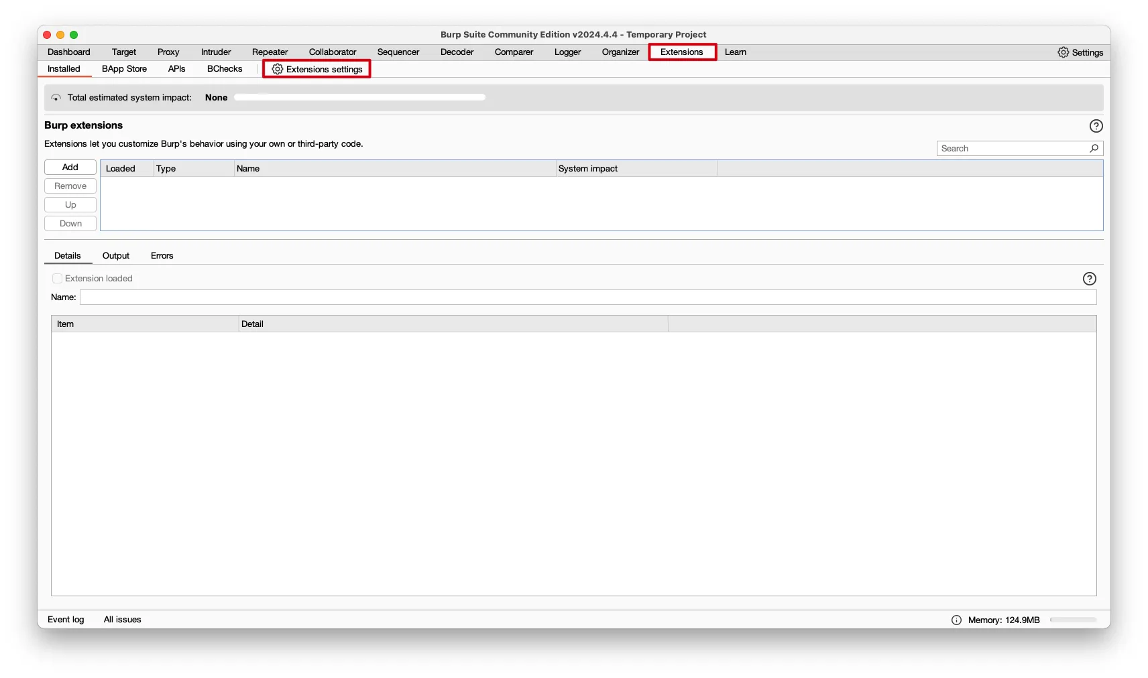1148x678 pixels.
Task: Click the "Burp extensions" heading
Action: 84,125
